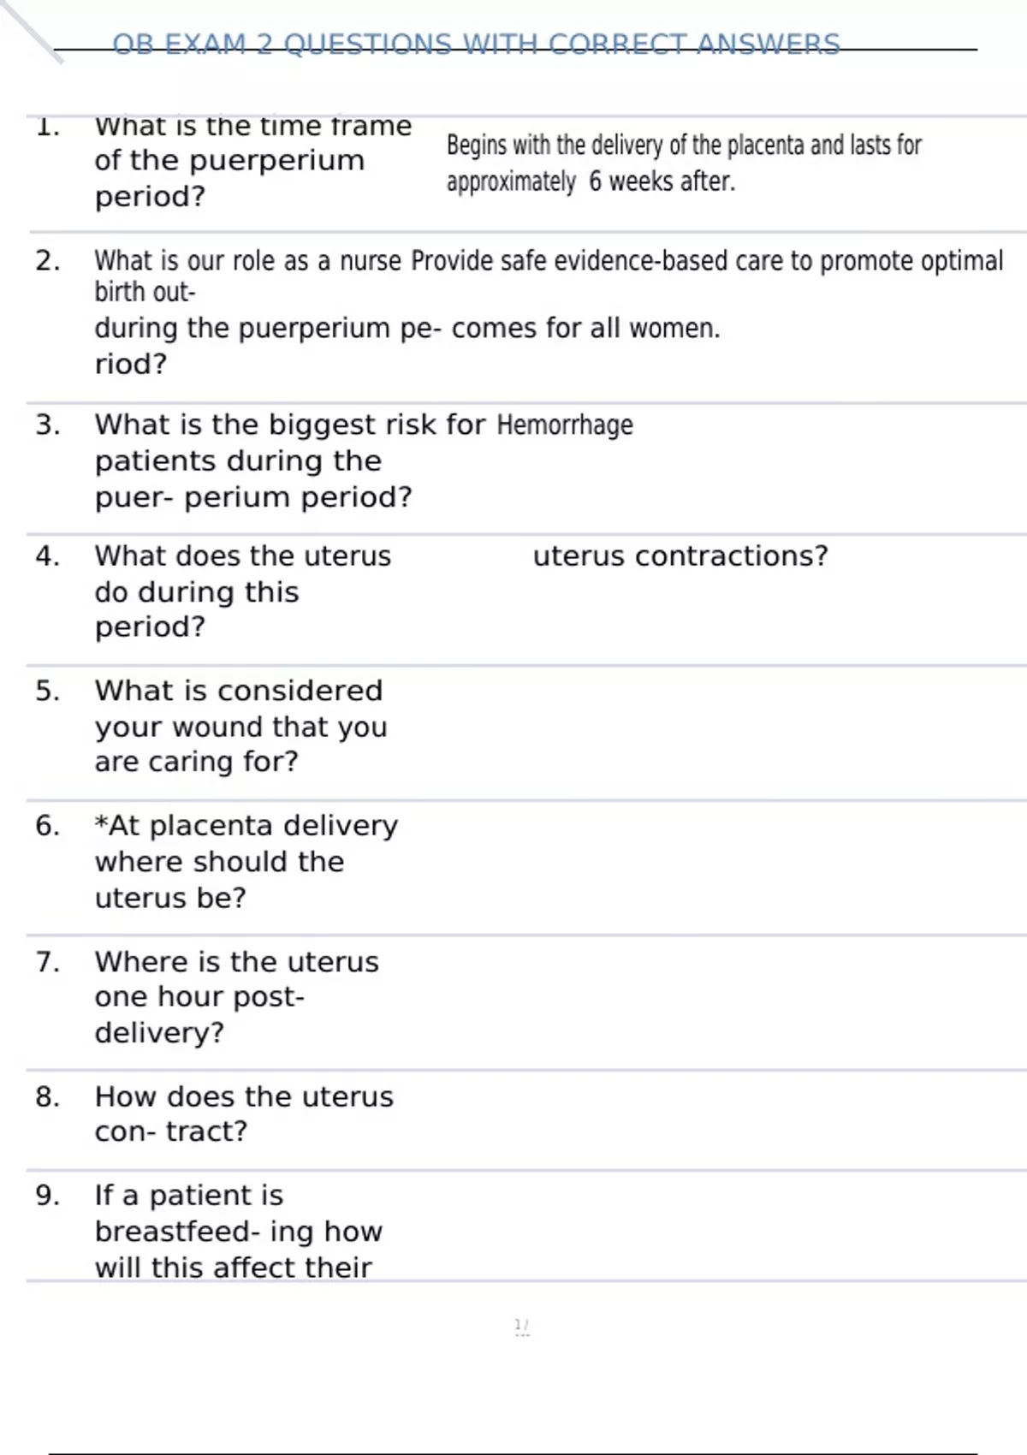The image size is (1027, 1455).
Task: Click the OB EXAM 2 document title
Action: [476, 44]
